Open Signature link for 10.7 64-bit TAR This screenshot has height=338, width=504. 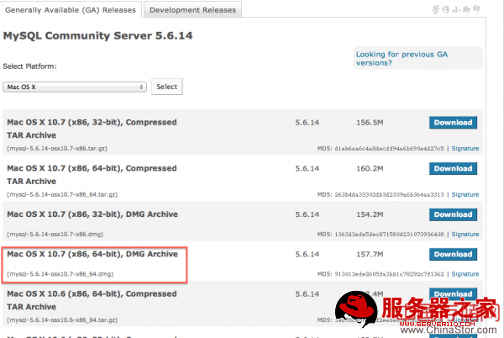pyautogui.click(x=465, y=194)
